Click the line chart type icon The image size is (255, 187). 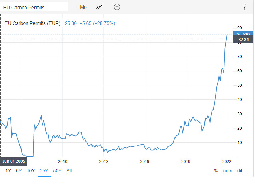click(99, 7)
